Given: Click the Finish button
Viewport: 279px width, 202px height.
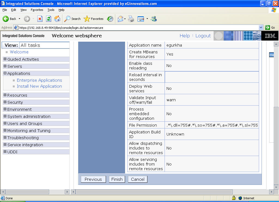Looking at the screenshot, I should pos(117,179).
